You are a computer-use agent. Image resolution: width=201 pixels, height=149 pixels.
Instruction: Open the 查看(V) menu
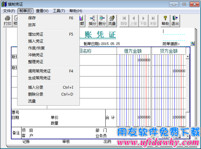tap(42, 11)
